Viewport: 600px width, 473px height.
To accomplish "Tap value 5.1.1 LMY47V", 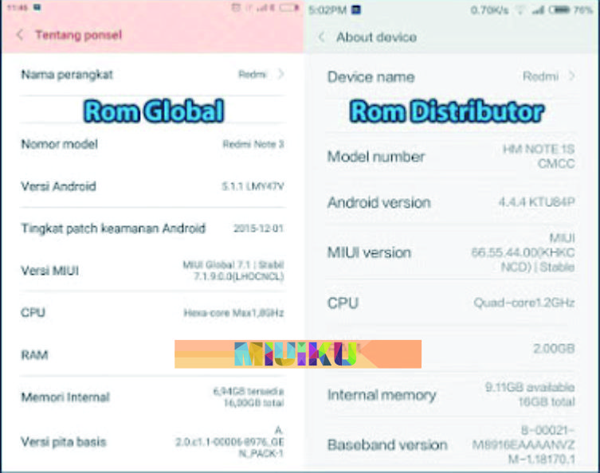I will pos(253,186).
